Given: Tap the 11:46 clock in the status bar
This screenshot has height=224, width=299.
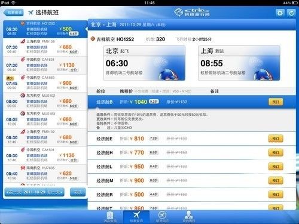Looking at the screenshot, I should pyautogui.click(x=149, y=3).
